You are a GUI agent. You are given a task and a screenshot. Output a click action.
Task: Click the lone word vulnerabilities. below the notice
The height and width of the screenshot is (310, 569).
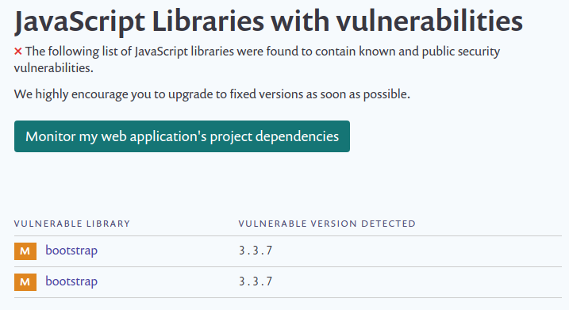tap(54, 68)
